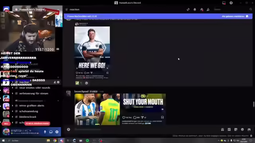The width and height of the screenshot is (255, 143).
Task: Toggle the green checkmark reaction
Action: (78, 83)
